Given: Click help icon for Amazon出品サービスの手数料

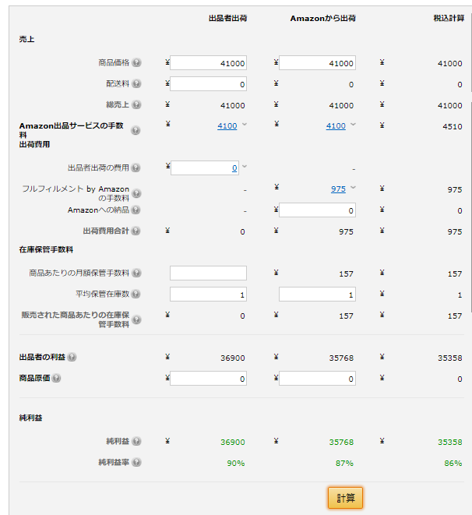Looking at the screenshot, I should [136, 130].
